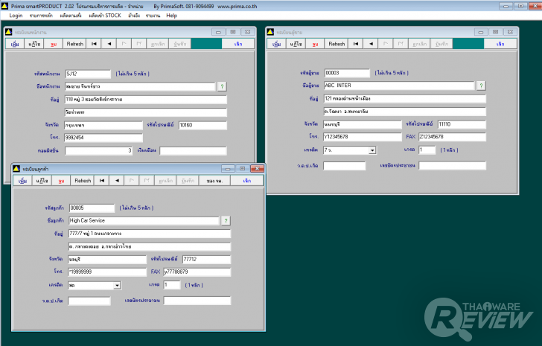Click the ซอง จม. button in customer window
The height and width of the screenshot is (346, 542).
(214, 181)
